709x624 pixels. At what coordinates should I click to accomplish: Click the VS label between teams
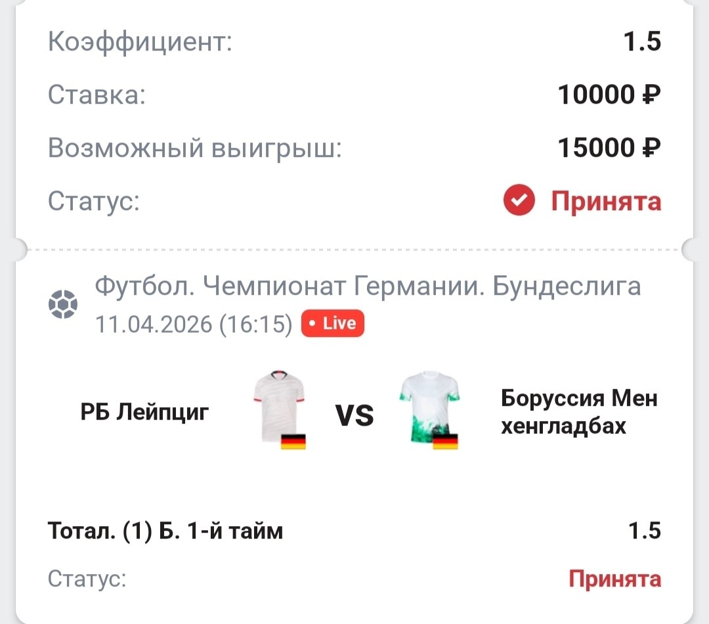point(354,415)
